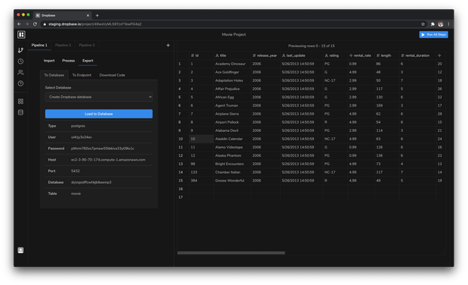Open Chrome three-dot menu

coord(448,24)
